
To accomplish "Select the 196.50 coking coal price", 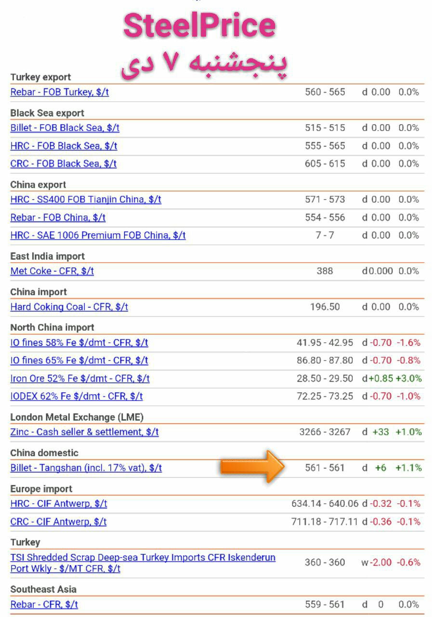I will coord(325,307).
